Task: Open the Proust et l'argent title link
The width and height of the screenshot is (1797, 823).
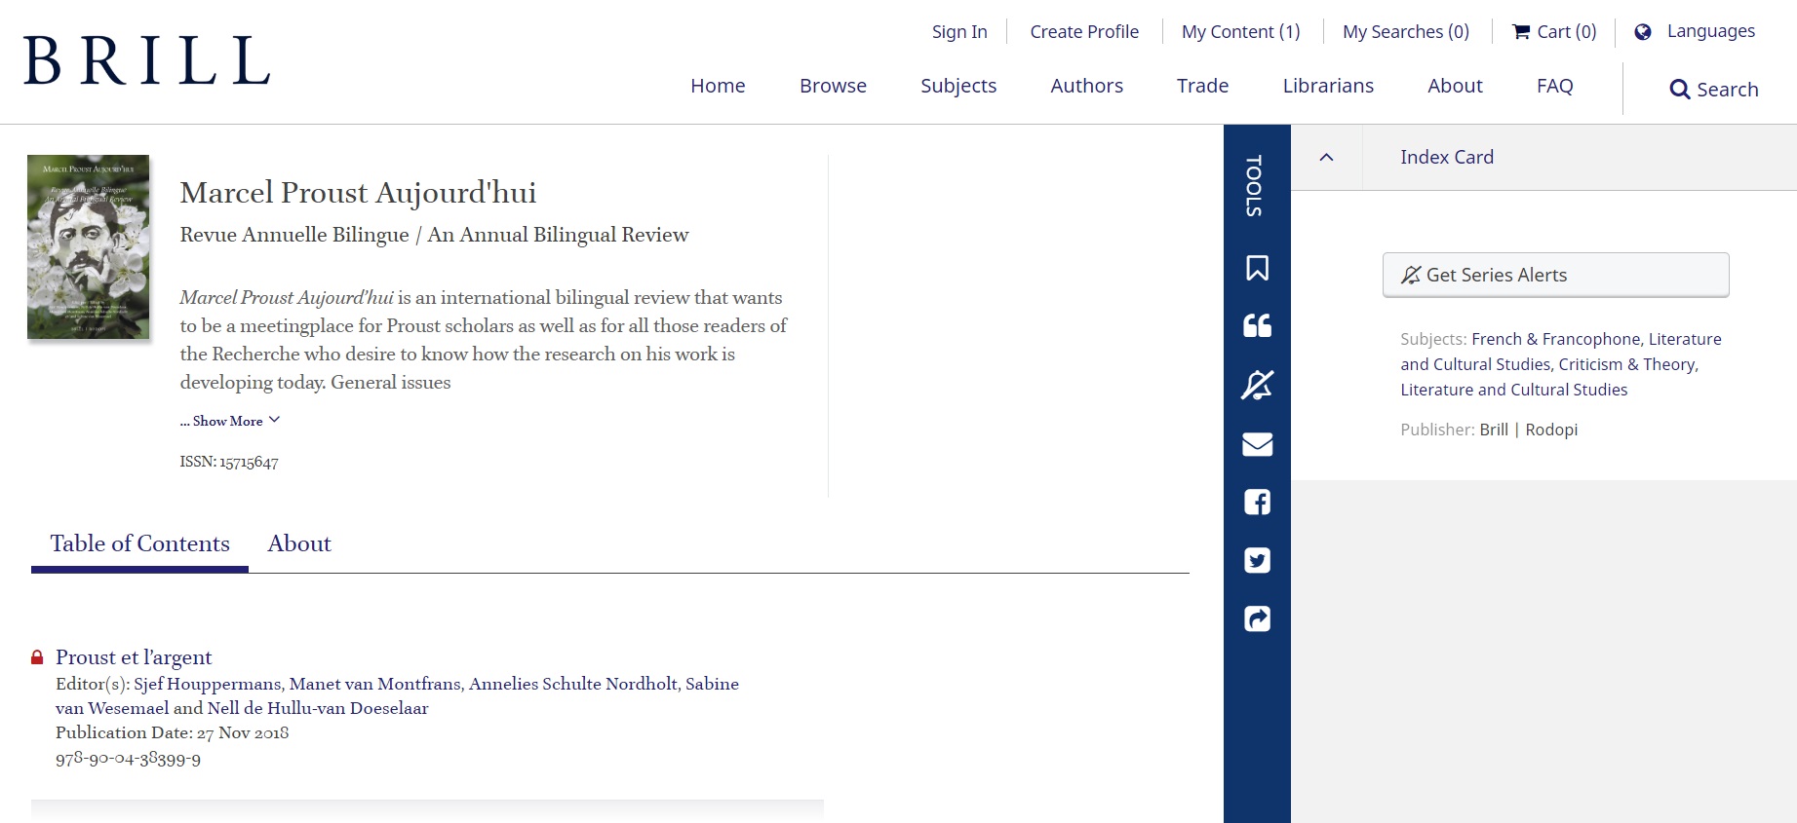Action: click(134, 657)
